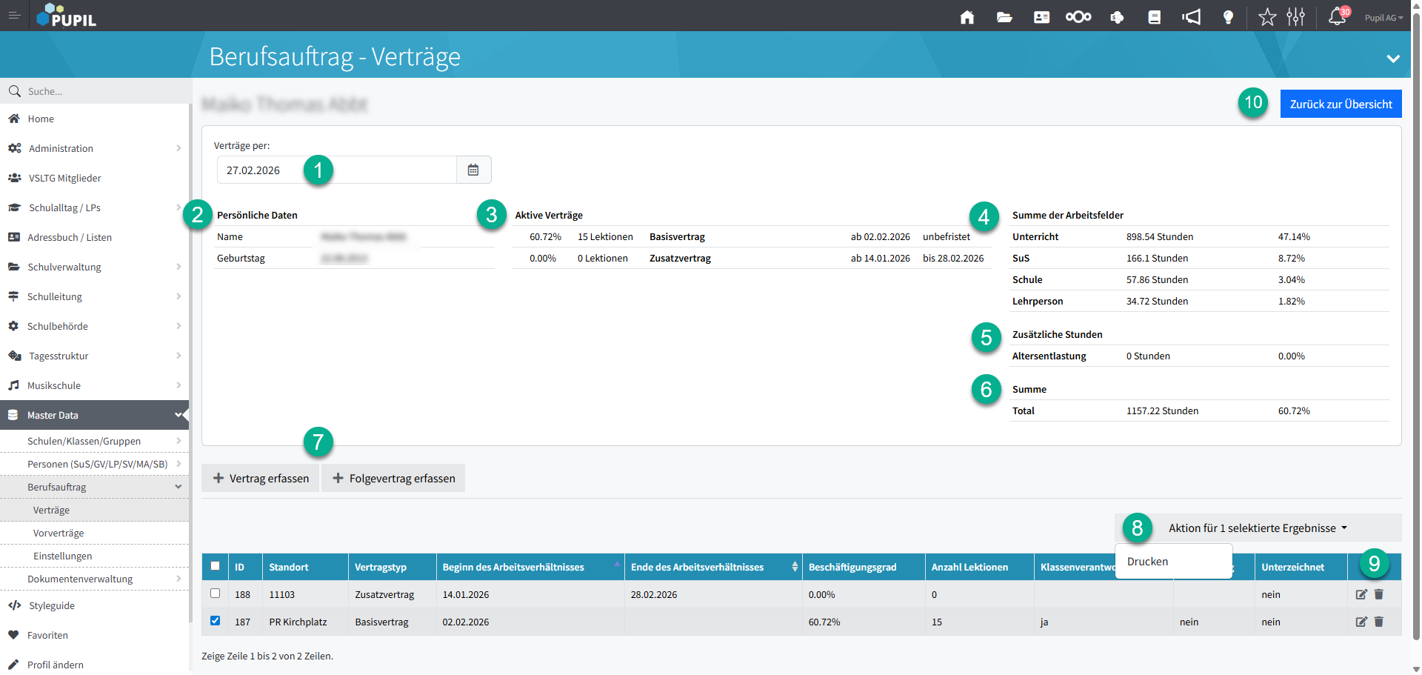The height and width of the screenshot is (675, 1422).
Task: Collapse the page header chevron
Action: pos(1393,59)
